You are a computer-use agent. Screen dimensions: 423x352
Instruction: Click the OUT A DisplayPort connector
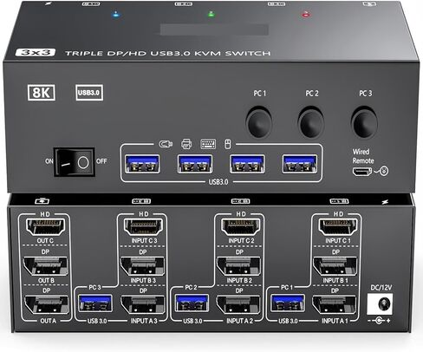pos(46,305)
